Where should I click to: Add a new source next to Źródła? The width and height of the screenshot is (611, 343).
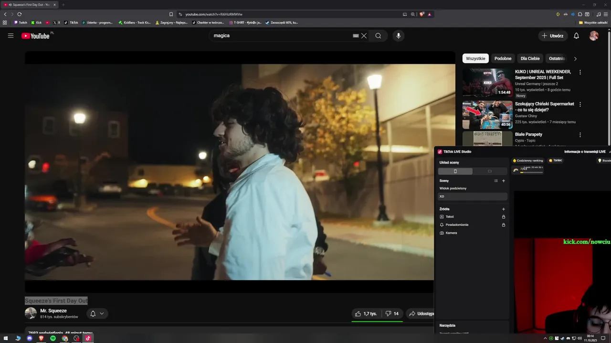pos(504,209)
